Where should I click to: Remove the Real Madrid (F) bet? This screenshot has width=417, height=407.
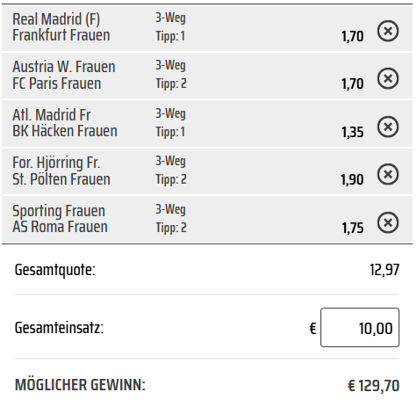388,31
